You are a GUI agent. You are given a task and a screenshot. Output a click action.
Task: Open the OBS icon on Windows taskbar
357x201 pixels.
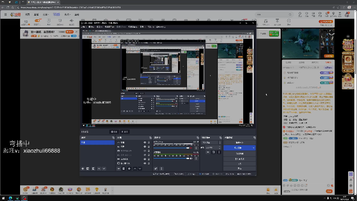(x=24, y=198)
